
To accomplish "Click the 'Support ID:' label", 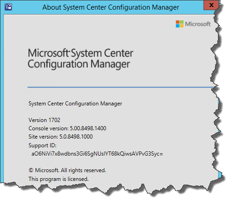I will point(42,145).
